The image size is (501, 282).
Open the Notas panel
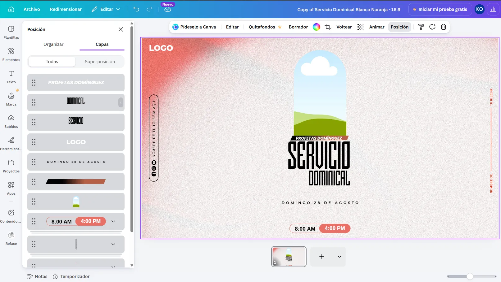(x=37, y=276)
